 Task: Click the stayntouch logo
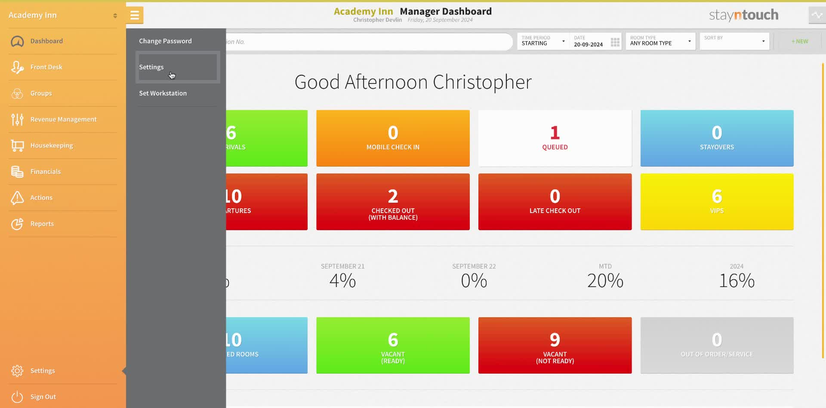pos(743,15)
